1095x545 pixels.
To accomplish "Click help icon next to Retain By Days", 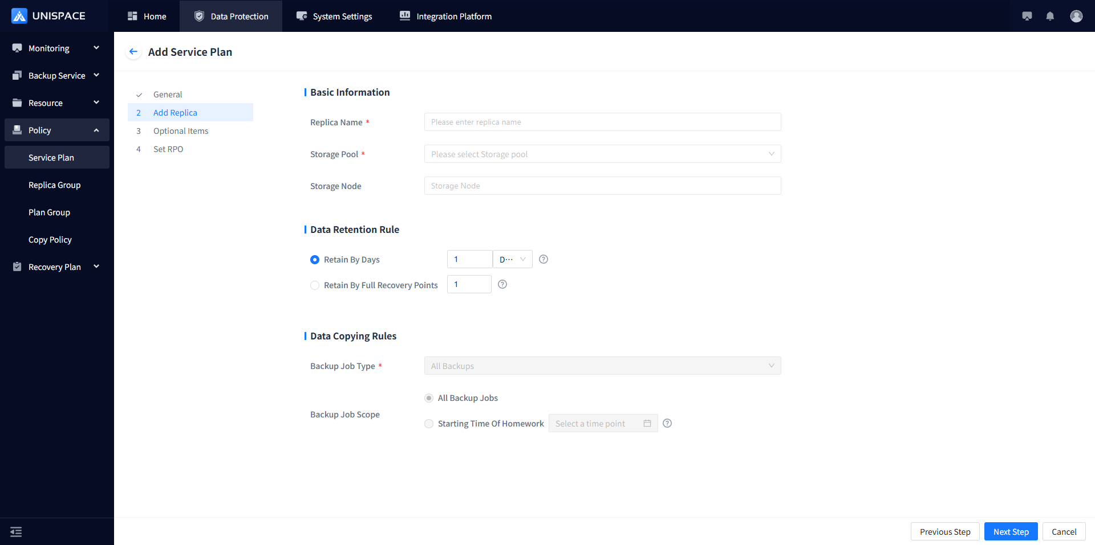I will pyautogui.click(x=544, y=259).
